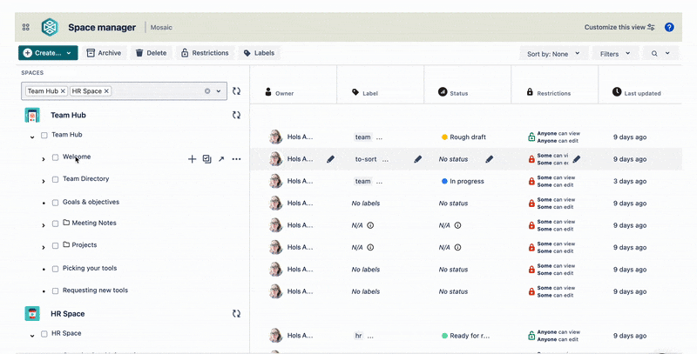
Task: Click the Goals & objectives page
Action: (91, 202)
